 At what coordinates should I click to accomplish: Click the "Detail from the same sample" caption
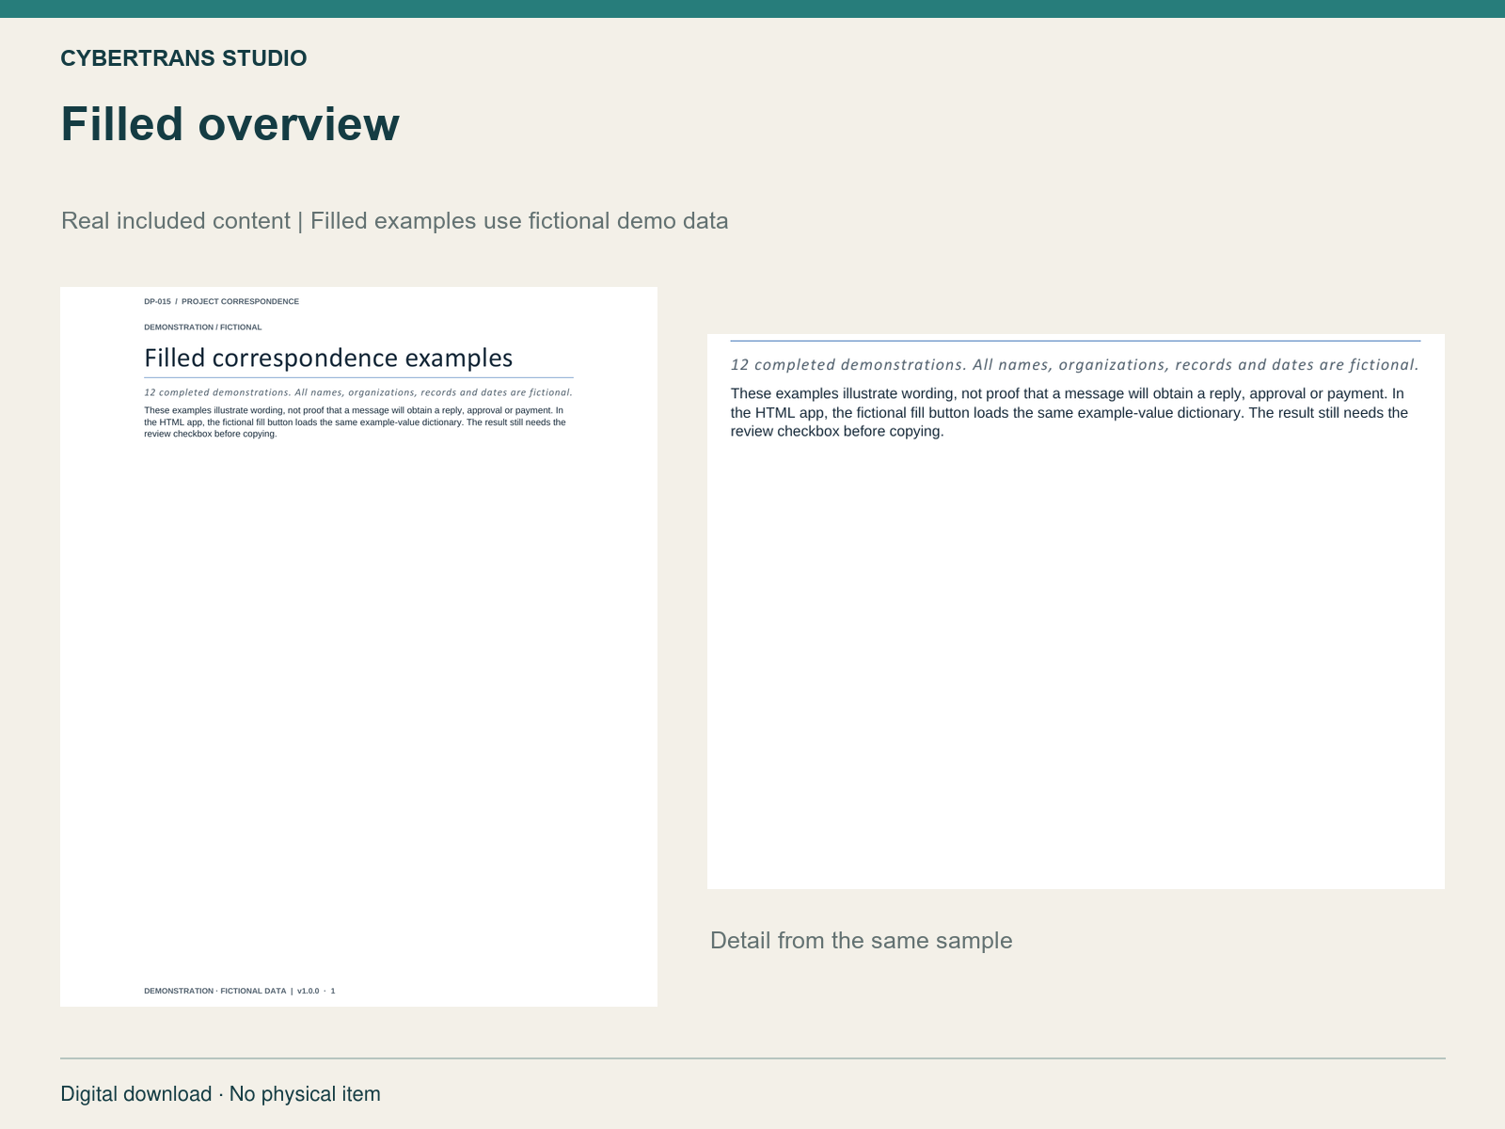click(x=862, y=941)
